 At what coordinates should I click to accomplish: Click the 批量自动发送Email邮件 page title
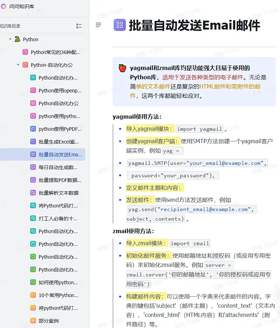pyautogui.click(x=194, y=25)
